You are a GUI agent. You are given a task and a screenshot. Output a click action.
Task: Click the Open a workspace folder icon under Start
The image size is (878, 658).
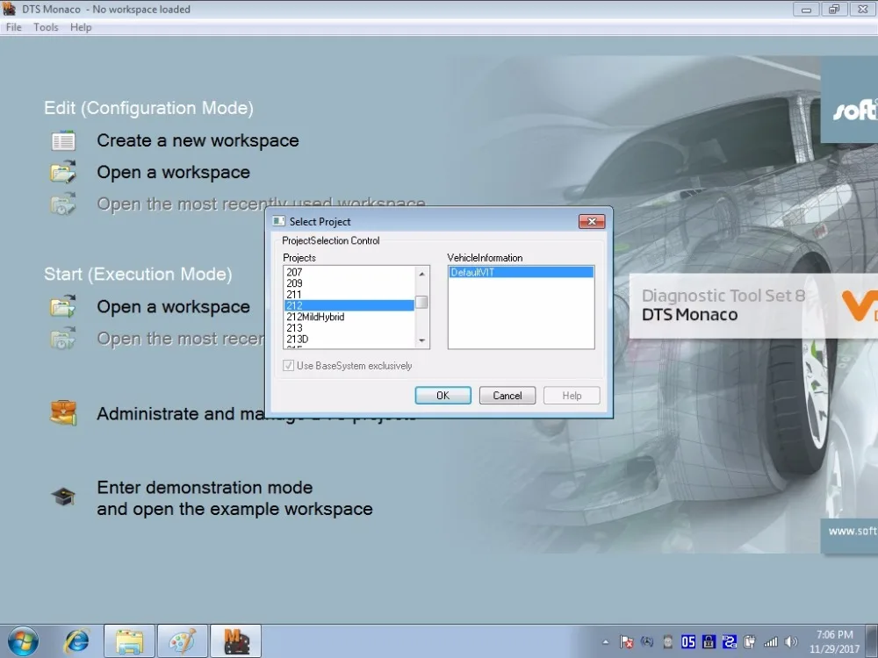click(x=63, y=306)
